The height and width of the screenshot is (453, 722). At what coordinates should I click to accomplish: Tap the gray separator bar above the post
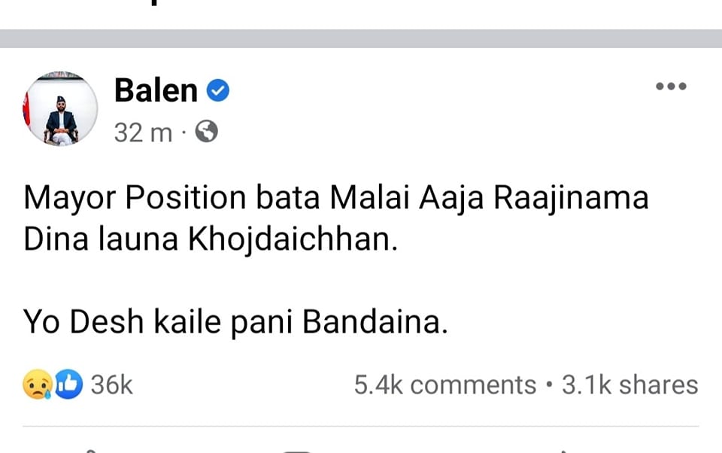361,38
